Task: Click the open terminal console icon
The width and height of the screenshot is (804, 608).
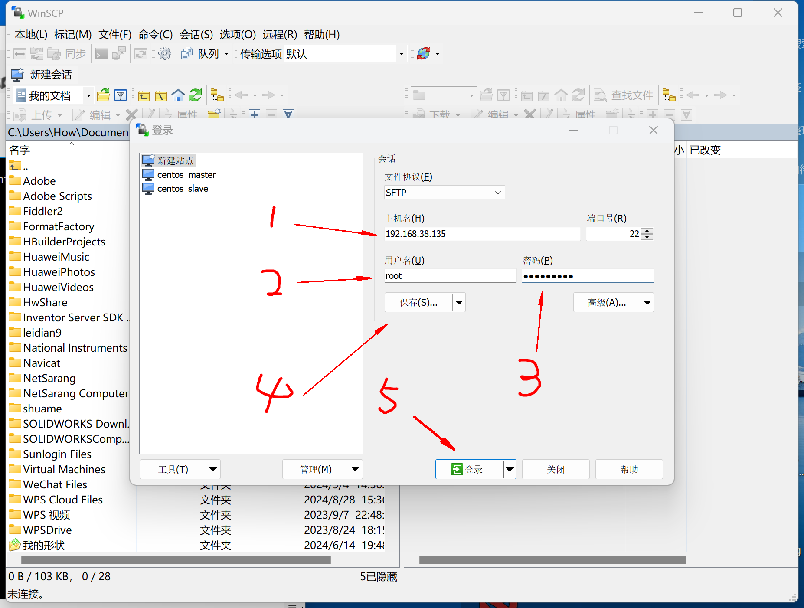Action: click(x=101, y=54)
